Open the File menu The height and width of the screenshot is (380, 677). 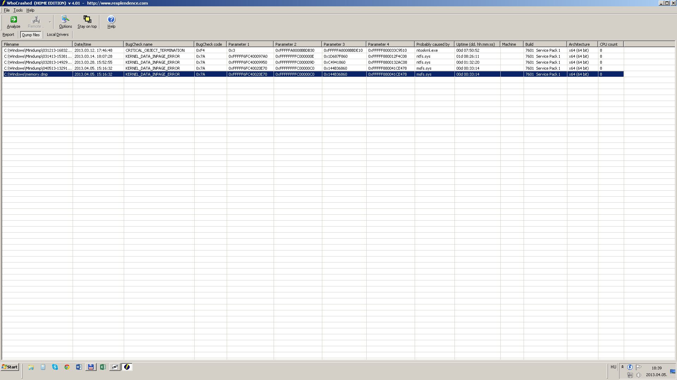[7, 10]
